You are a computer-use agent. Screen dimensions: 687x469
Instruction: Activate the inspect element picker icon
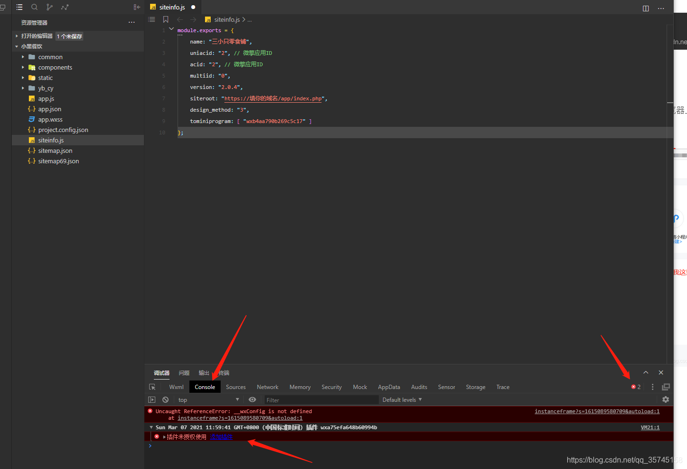152,387
